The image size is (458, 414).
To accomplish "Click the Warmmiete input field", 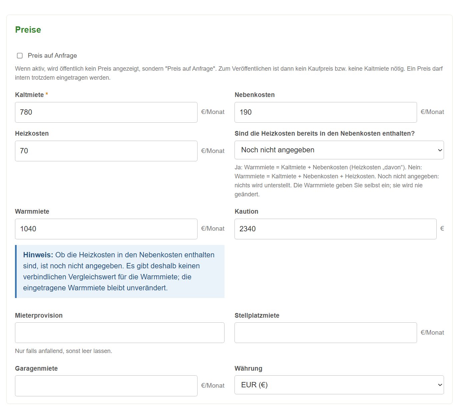I will [x=106, y=229].
